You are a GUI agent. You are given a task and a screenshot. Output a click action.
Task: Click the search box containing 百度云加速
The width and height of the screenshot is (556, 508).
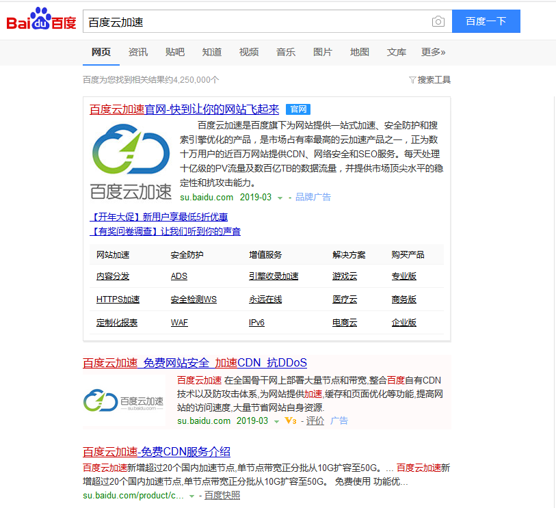[256, 22]
